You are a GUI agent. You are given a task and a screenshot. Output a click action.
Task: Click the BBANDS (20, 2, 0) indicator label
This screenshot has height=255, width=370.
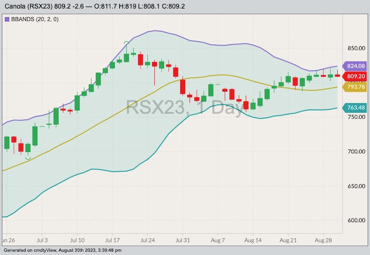pos(35,19)
